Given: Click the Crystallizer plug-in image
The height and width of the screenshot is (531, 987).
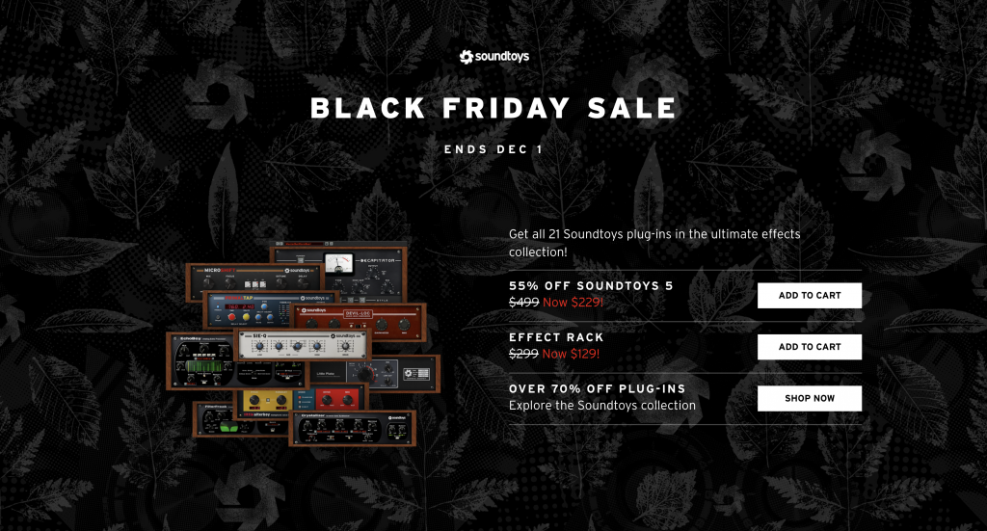Looking at the screenshot, I should [x=353, y=429].
